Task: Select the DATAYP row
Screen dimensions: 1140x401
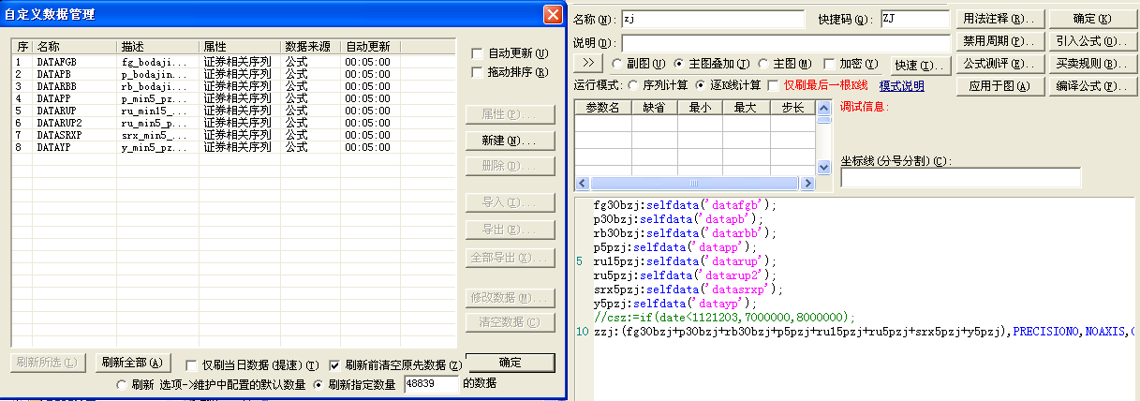Action: click(233, 147)
